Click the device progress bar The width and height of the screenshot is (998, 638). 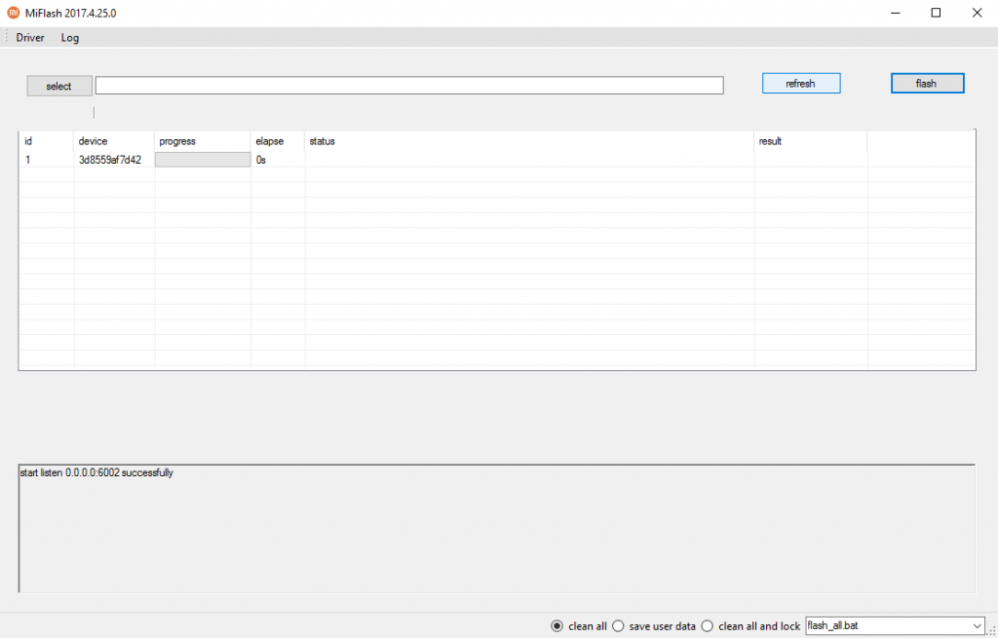(203, 160)
